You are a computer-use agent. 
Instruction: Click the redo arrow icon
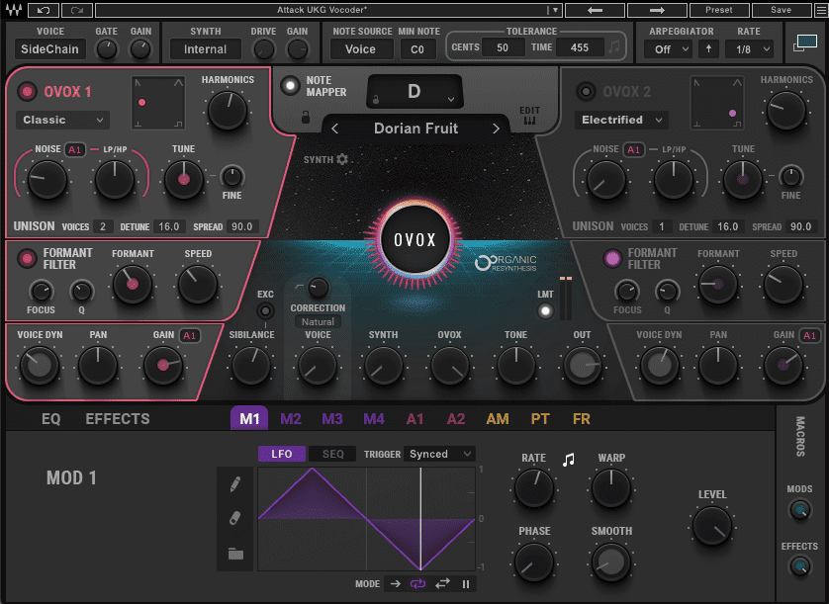77,10
